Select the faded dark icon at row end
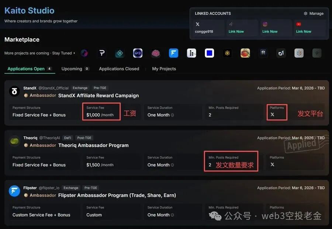Image resolution: width=332 pixels, height=229 pixels. coord(317,53)
